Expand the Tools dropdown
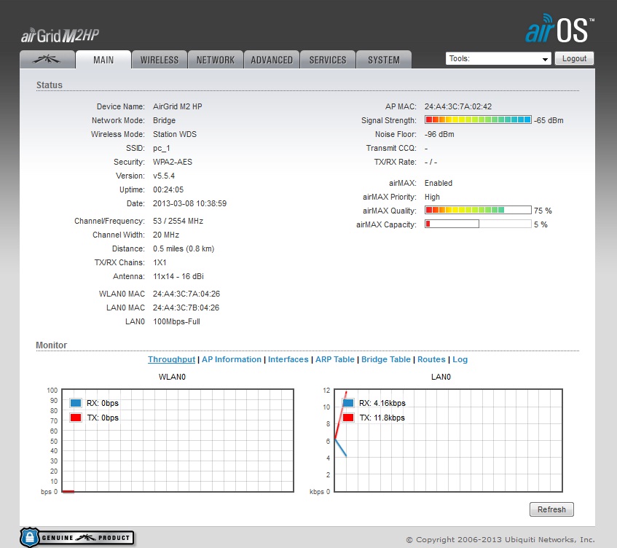The width and height of the screenshot is (617, 548). coord(498,58)
